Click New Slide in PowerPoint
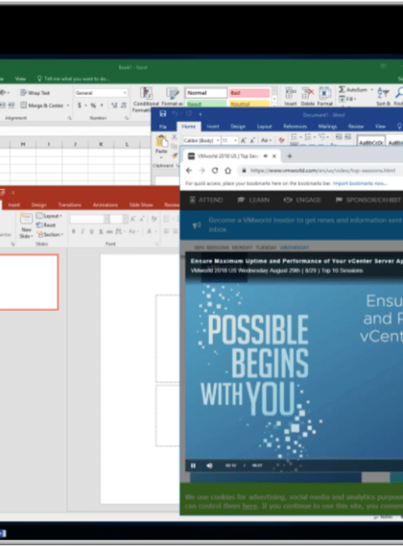Screen dimensions: 403x546 point(26,225)
